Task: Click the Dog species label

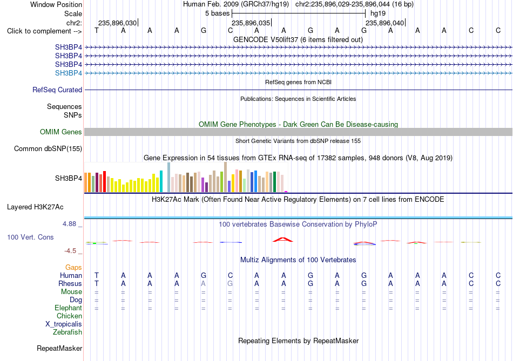Action: click(x=76, y=300)
